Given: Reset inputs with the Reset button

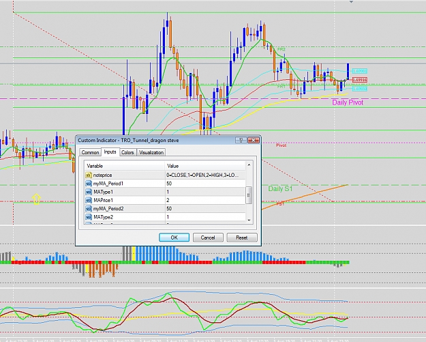Looking at the screenshot, I should pos(242,238).
